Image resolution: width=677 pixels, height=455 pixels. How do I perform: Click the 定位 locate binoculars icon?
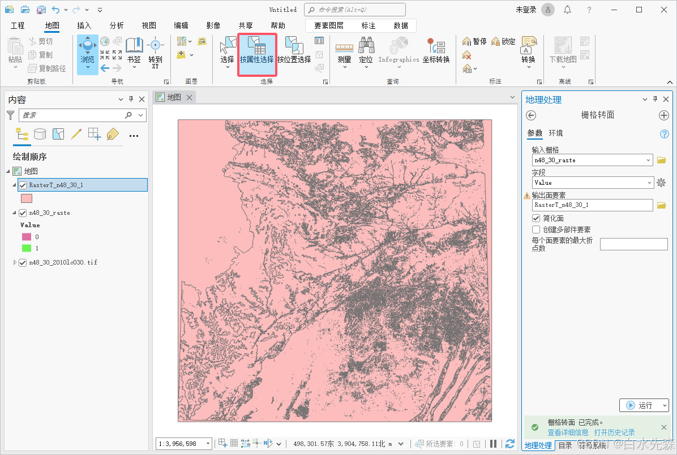(366, 46)
